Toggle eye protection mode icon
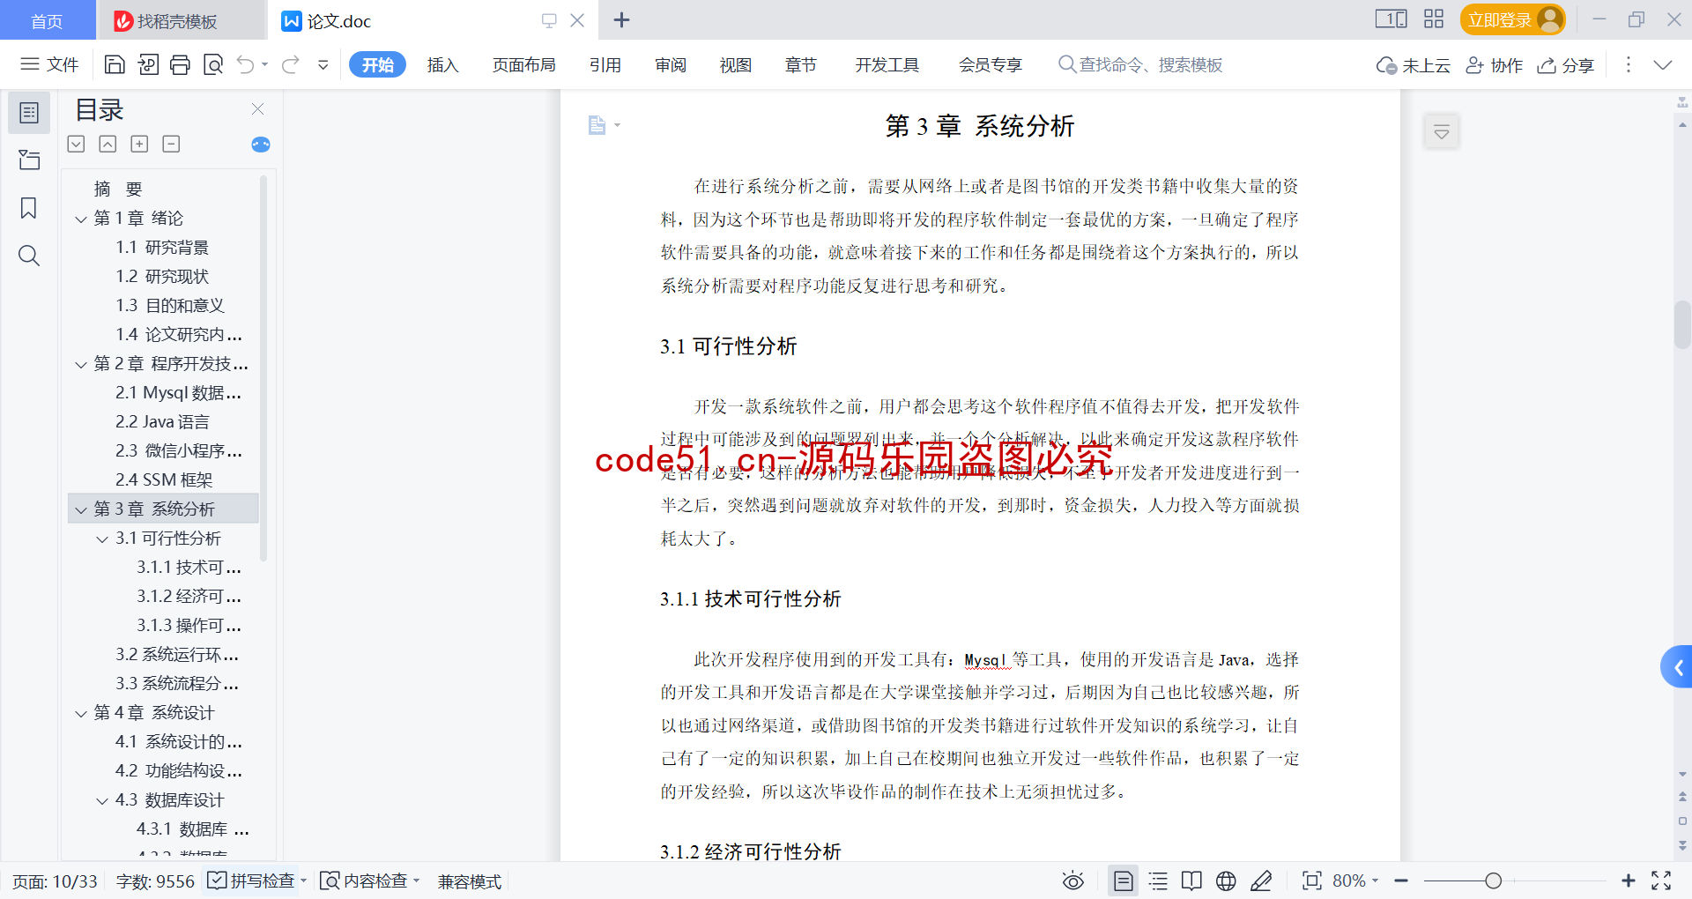1692x899 pixels. tap(1072, 880)
